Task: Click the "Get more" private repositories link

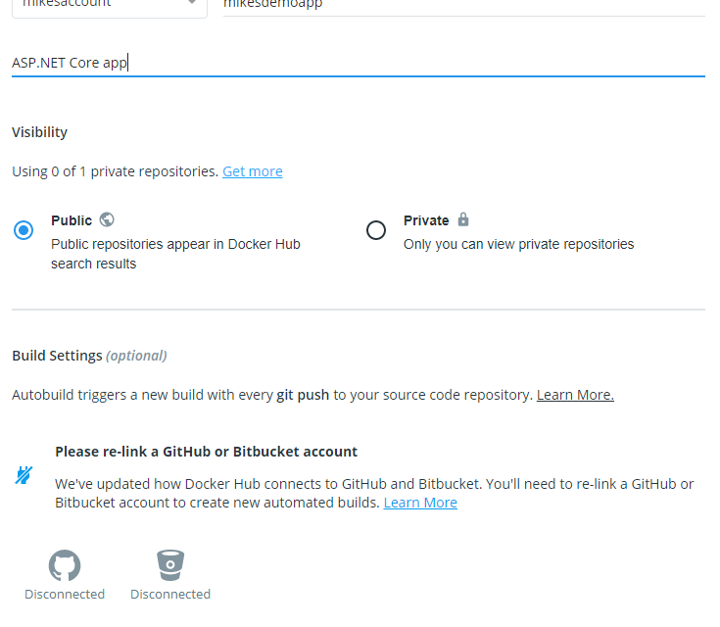Action: [x=252, y=171]
